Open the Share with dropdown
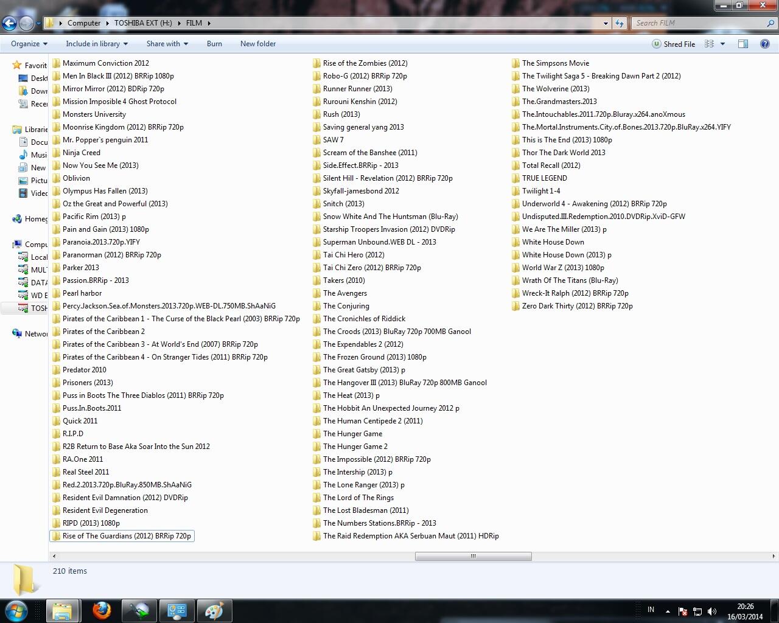The width and height of the screenshot is (779, 623). pyautogui.click(x=167, y=44)
